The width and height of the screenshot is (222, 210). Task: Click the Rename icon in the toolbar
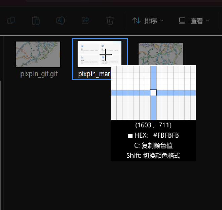click(61, 21)
